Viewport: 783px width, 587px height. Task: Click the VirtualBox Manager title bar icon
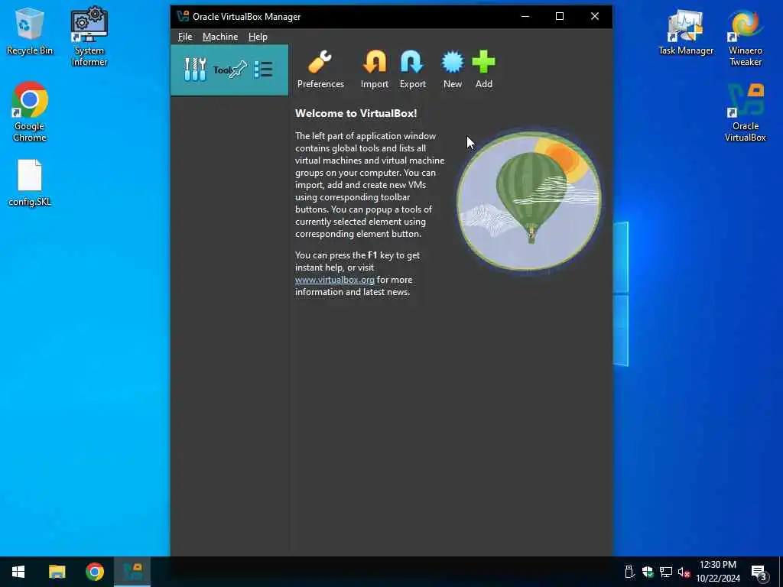(x=183, y=17)
